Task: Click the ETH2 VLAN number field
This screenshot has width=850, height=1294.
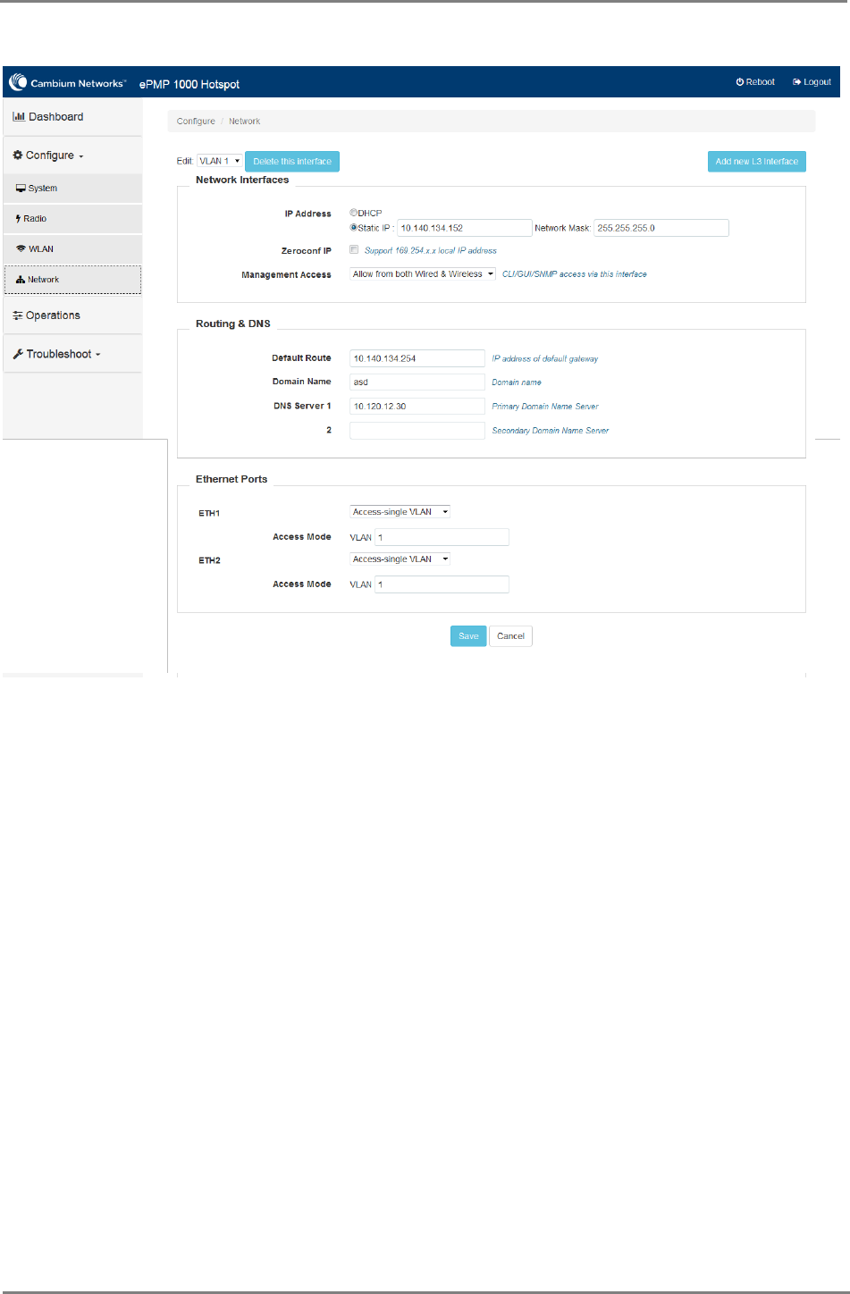Action: tap(442, 584)
